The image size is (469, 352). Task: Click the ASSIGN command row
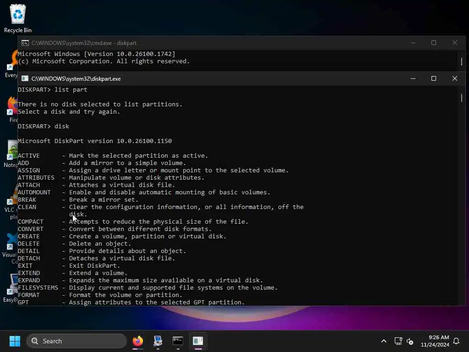[153, 170]
